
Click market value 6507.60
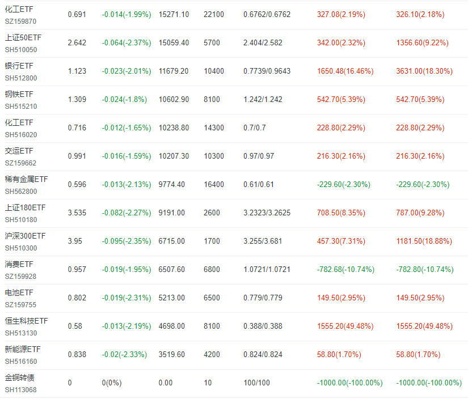172,270
